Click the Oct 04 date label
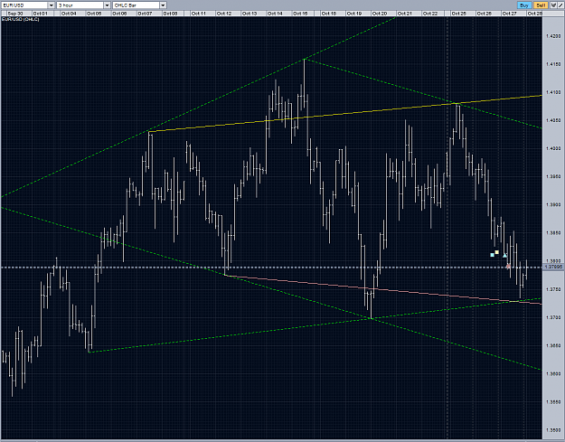Screen dimensions: 565x442 pyautogui.click(x=69, y=14)
